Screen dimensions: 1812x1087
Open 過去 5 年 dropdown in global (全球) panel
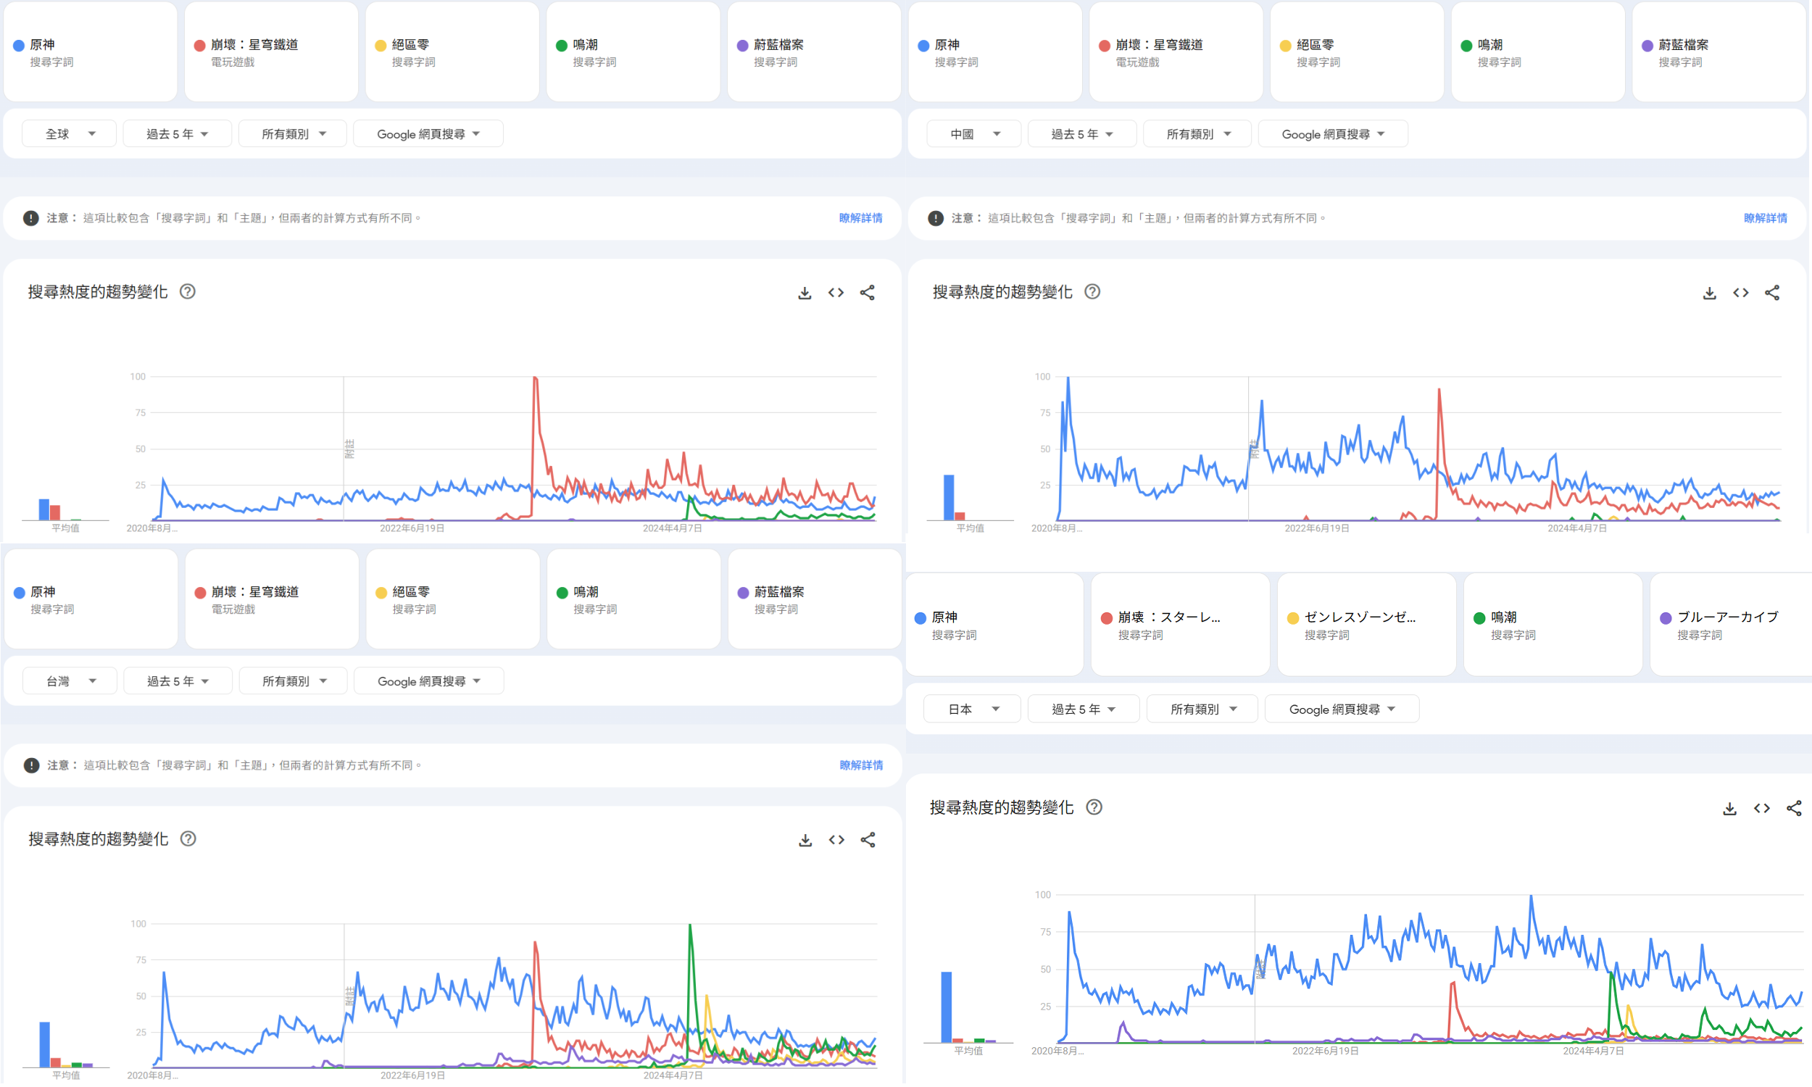pos(178,134)
